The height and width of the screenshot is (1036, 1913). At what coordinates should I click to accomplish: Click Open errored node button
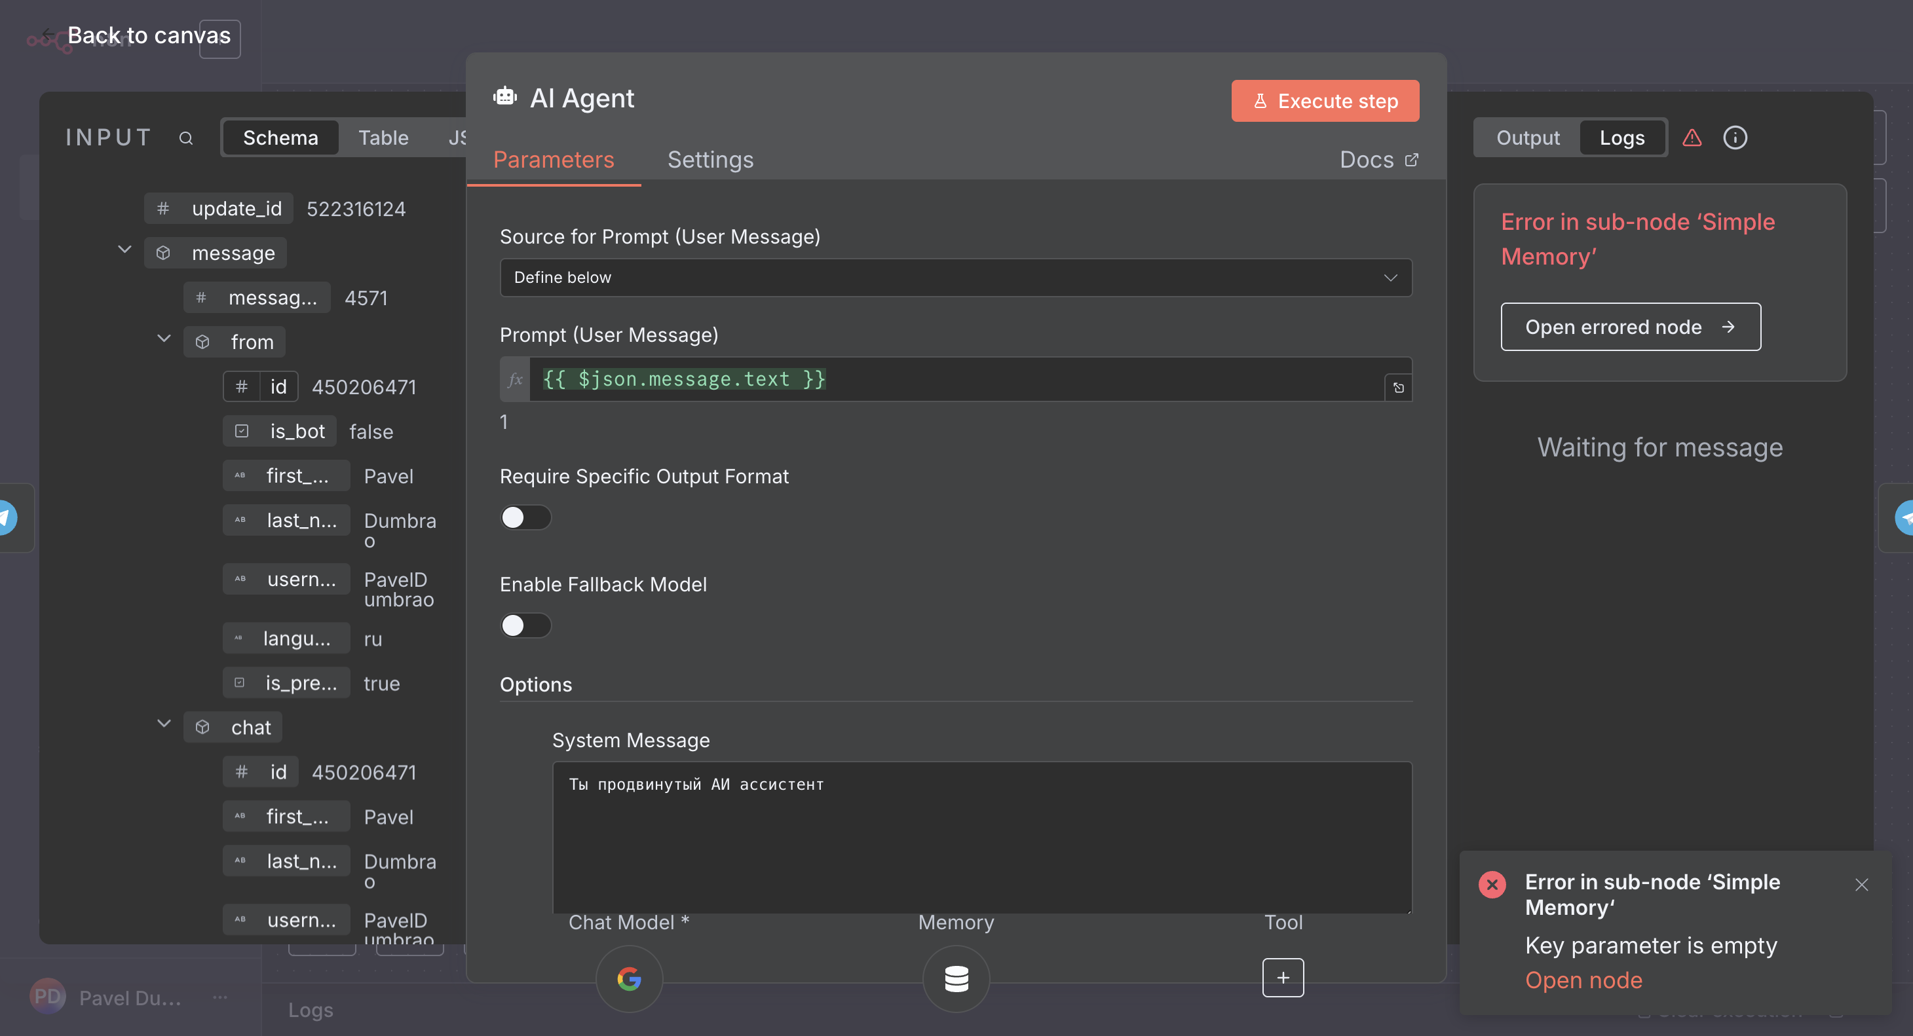(1630, 327)
